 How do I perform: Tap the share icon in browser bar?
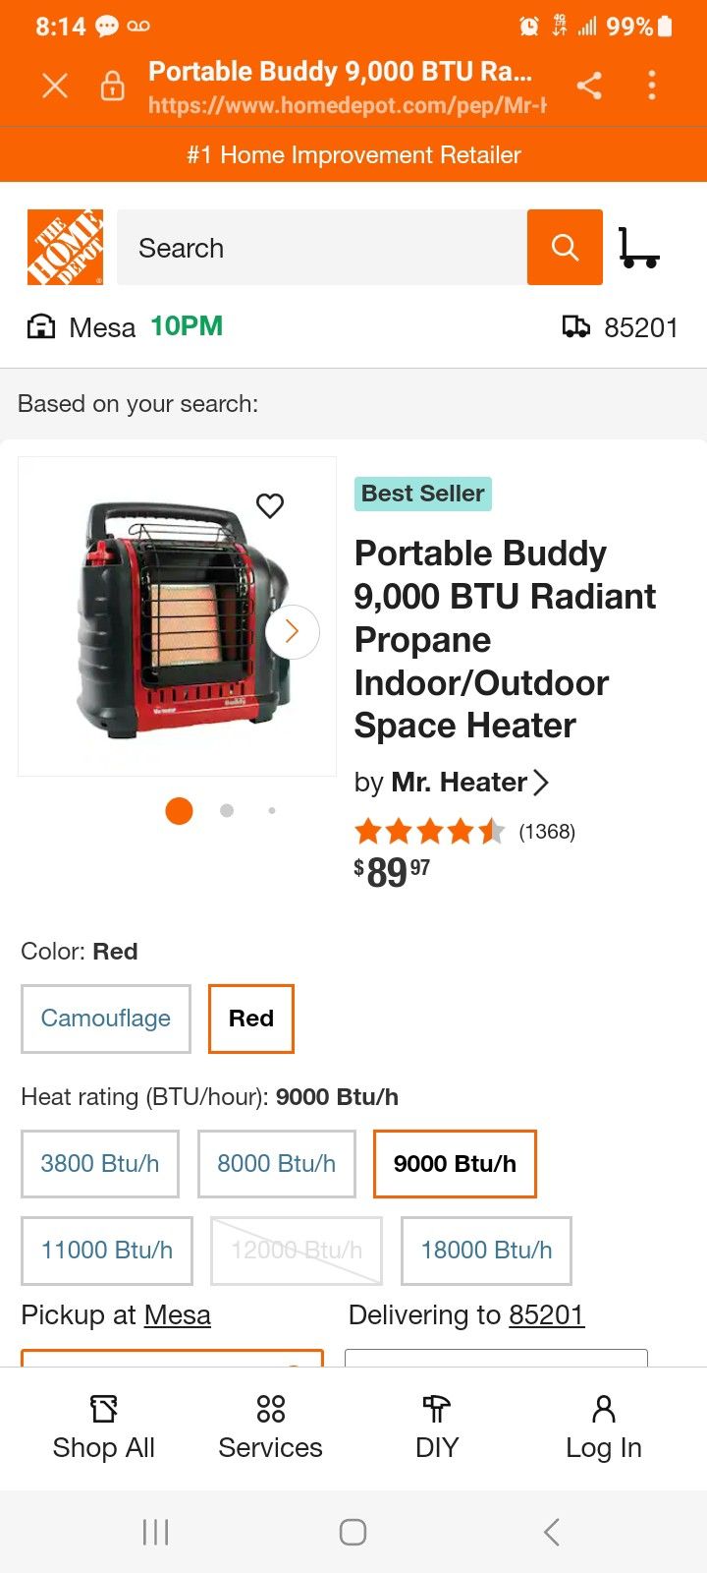click(x=589, y=87)
